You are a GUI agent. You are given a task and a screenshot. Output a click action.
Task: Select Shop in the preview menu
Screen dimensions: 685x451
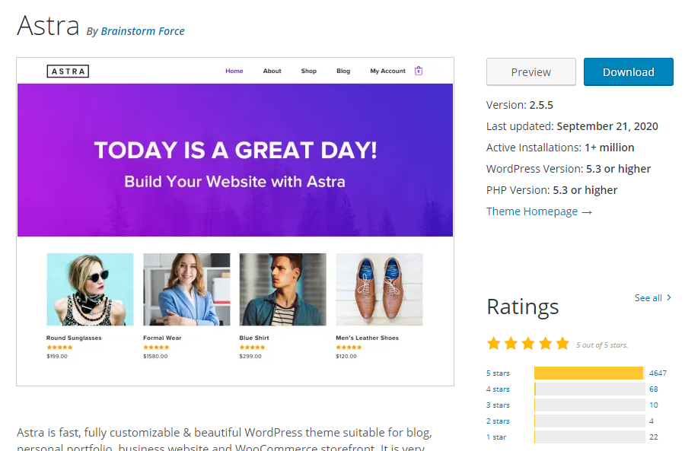pos(308,71)
